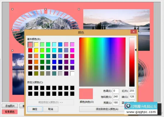Select the pure green basic color swatch
The width and height of the screenshot is (164, 117).
(42, 56)
